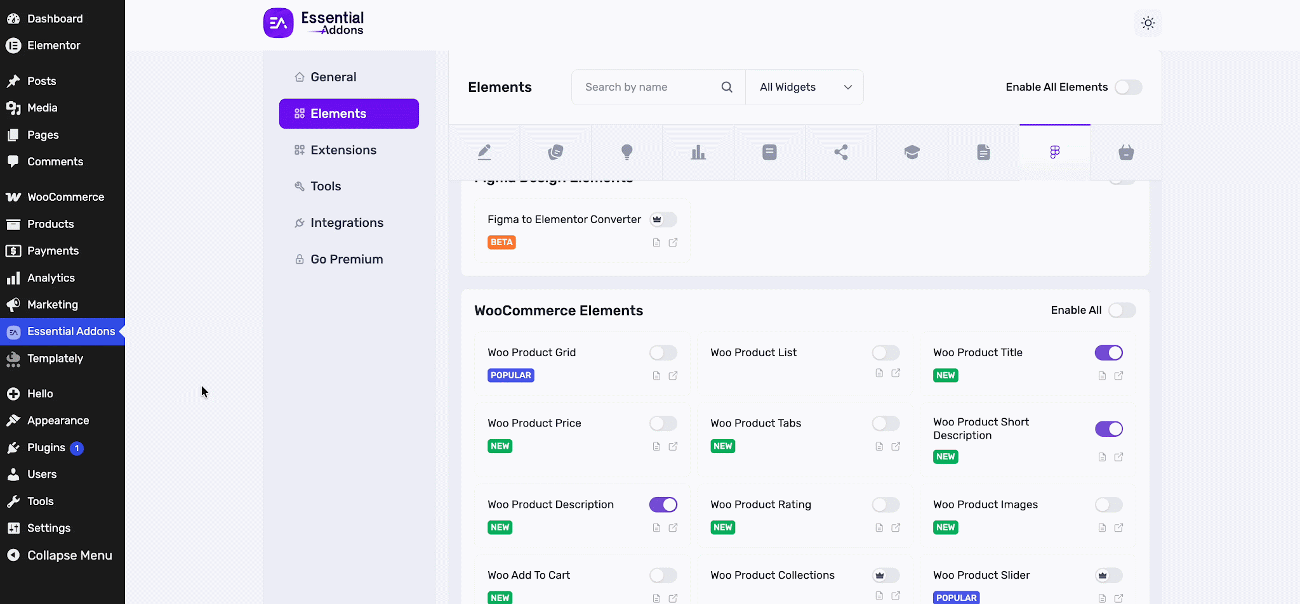This screenshot has width=1300, height=604.
Task: Open the share icon social elements tab
Action: [841, 152]
